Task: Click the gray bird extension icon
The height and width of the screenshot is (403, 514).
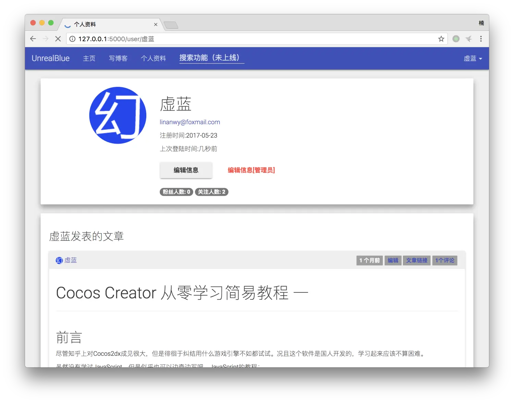Action: pos(468,39)
